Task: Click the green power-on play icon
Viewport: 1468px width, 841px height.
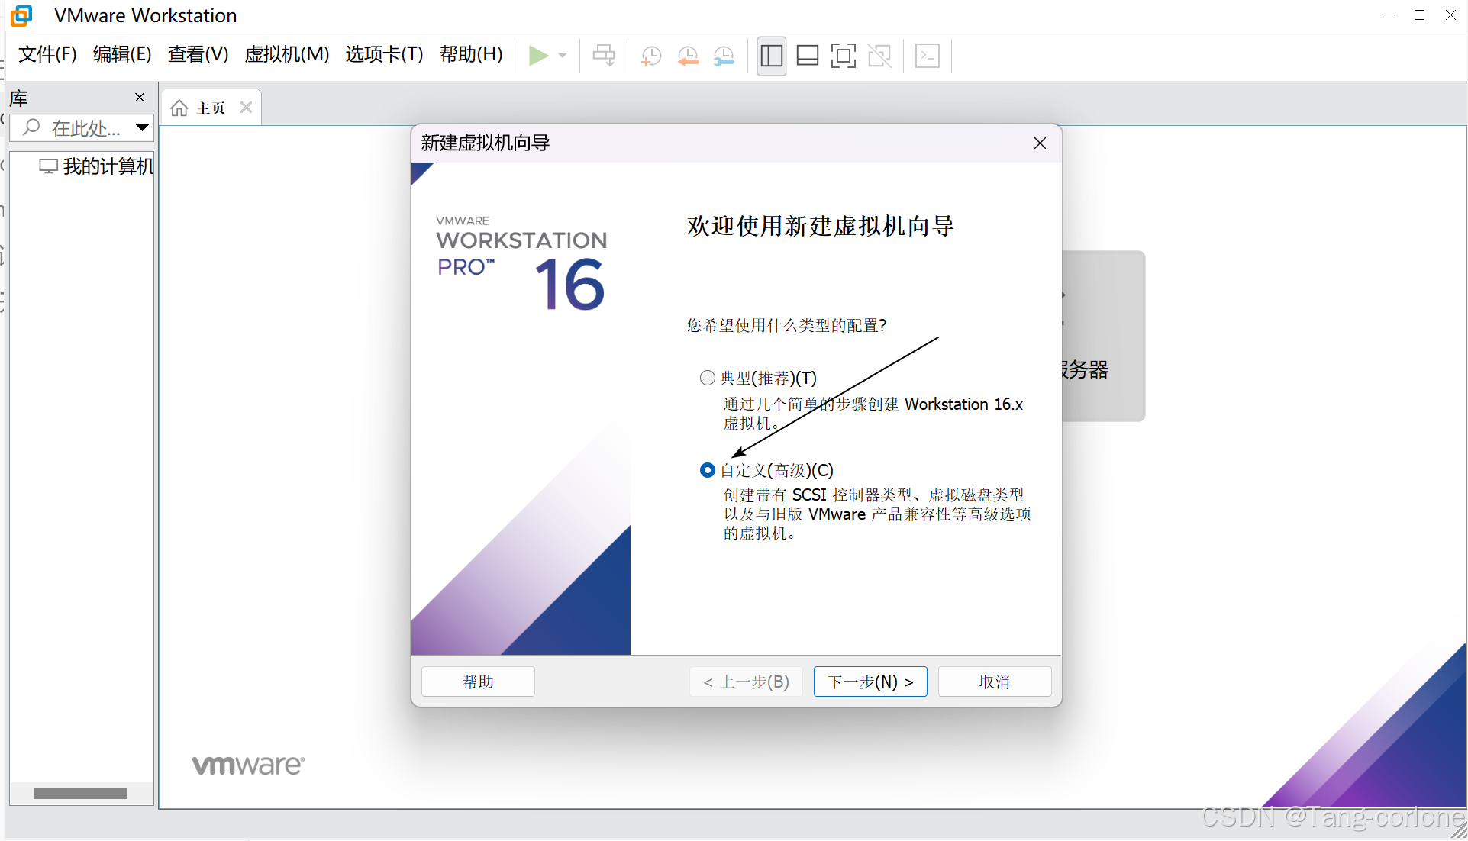Action: coord(537,55)
